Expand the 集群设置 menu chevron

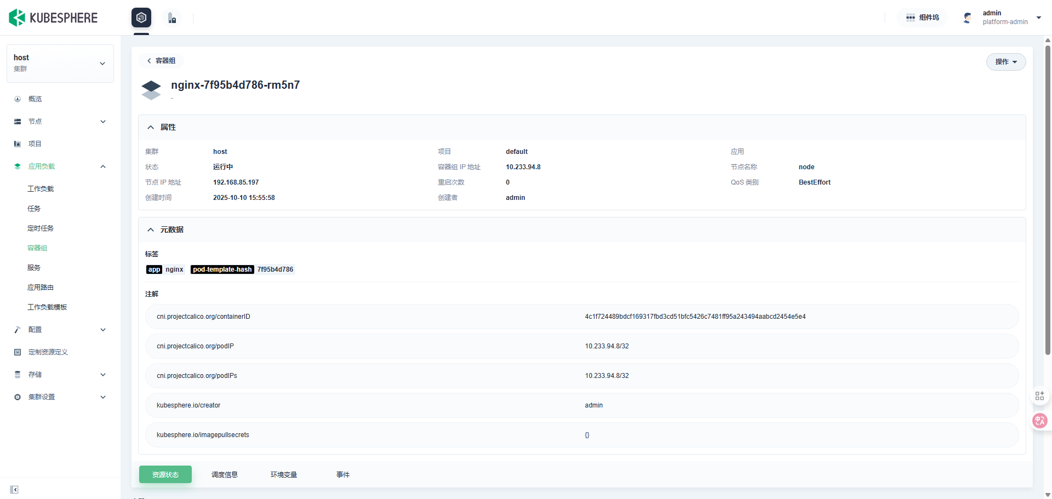(x=103, y=397)
